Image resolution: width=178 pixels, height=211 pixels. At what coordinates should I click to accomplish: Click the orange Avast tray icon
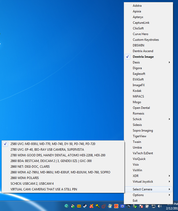tap(91, 206)
